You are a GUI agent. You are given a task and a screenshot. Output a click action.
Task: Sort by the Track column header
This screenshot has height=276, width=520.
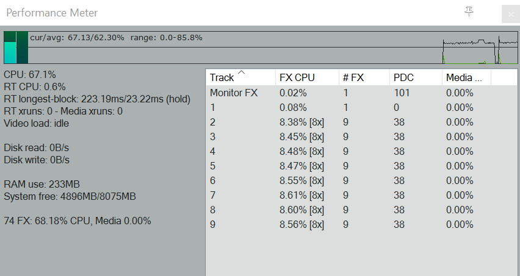pos(222,77)
